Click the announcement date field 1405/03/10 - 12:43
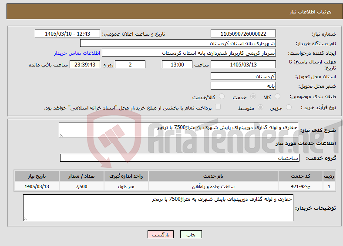 pyautogui.click(x=67, y=33)
